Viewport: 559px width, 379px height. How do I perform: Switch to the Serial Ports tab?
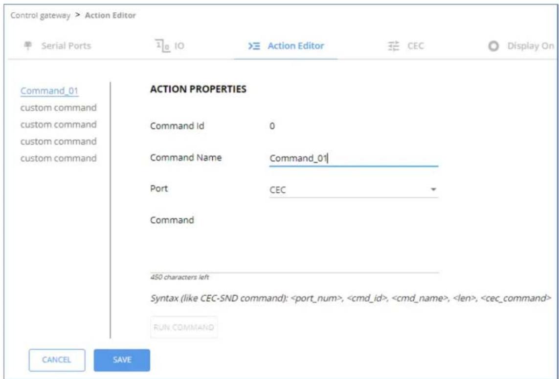(66, 45)
